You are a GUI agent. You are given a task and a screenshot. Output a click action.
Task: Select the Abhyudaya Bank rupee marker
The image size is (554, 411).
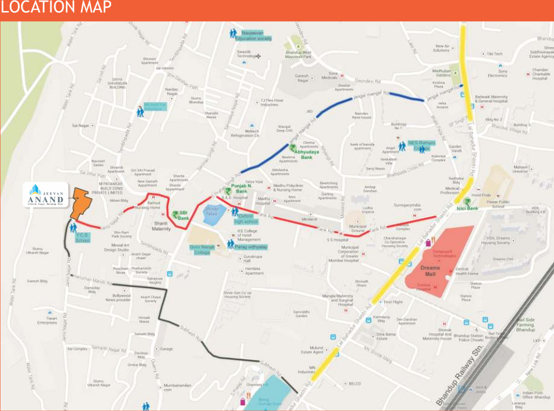292,148
